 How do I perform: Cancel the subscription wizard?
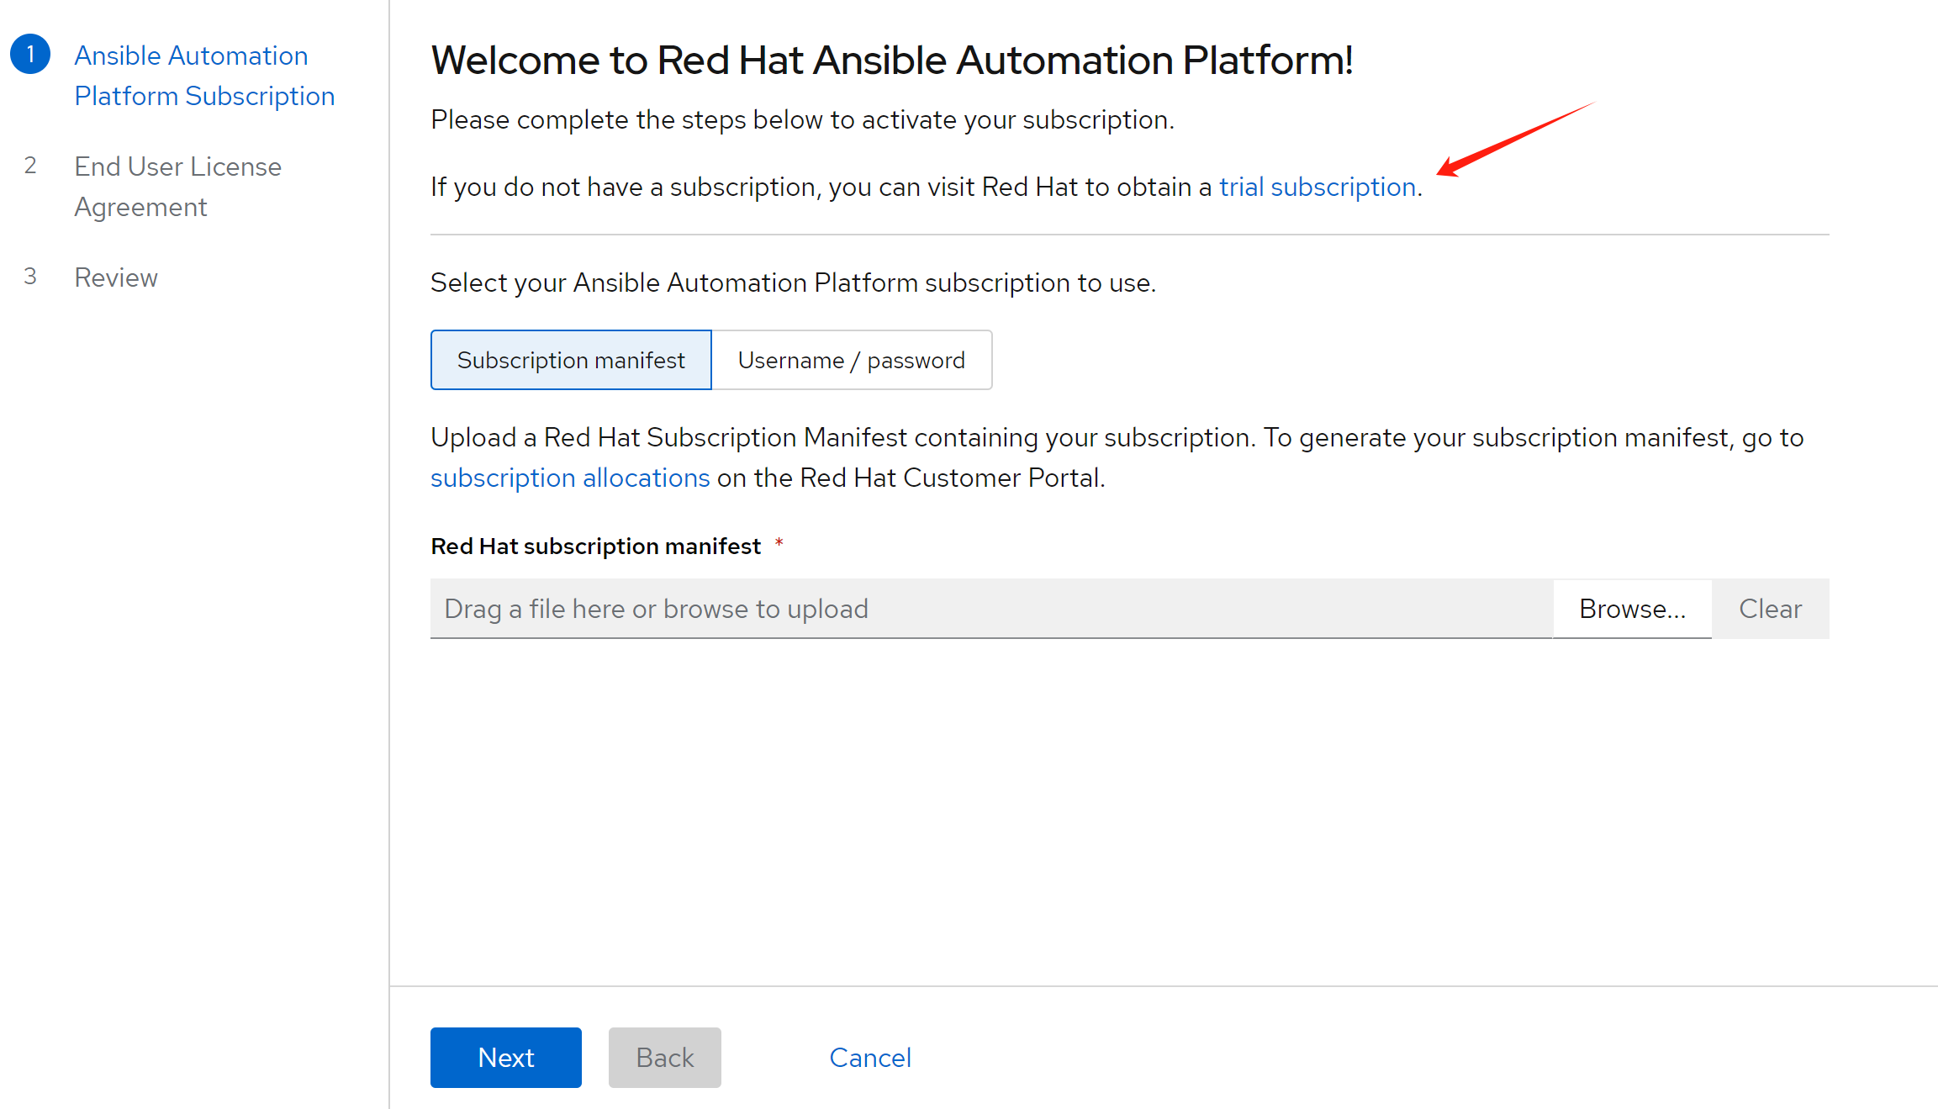[869, 1058]
